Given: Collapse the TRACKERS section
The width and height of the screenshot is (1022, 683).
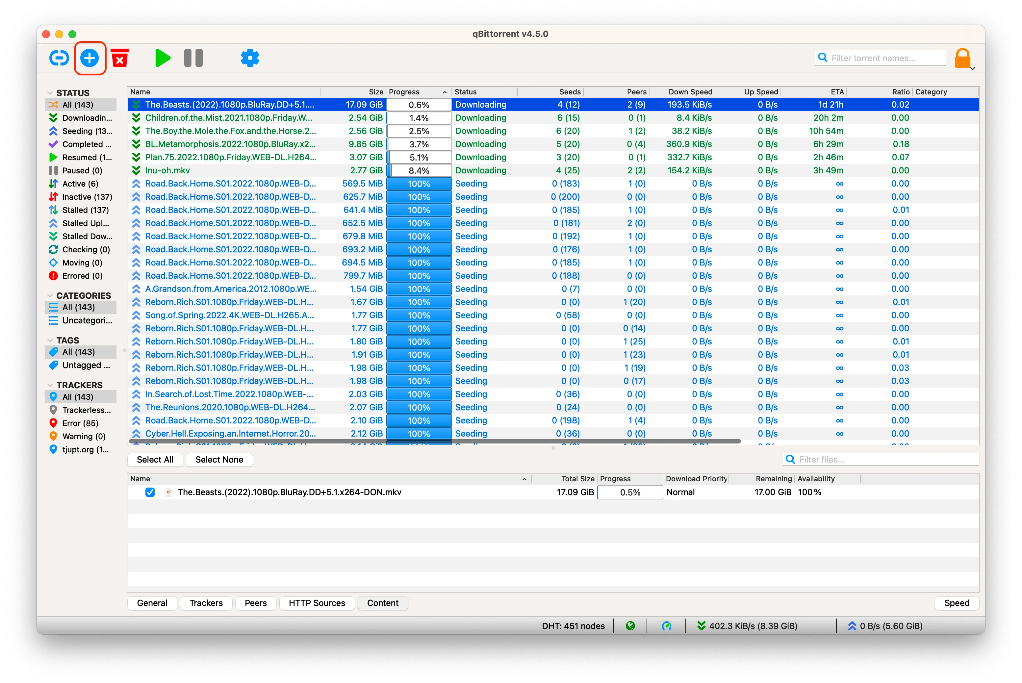Looking at the screenshot, I should point(50,385).
